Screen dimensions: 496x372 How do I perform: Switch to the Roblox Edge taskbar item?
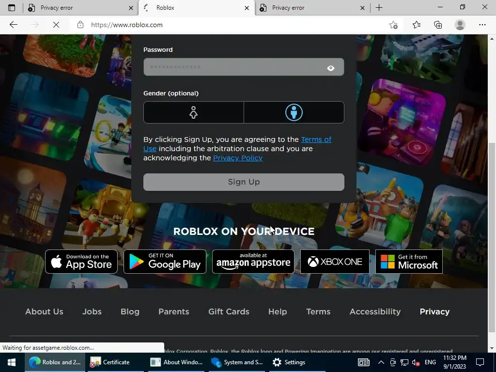55,362
